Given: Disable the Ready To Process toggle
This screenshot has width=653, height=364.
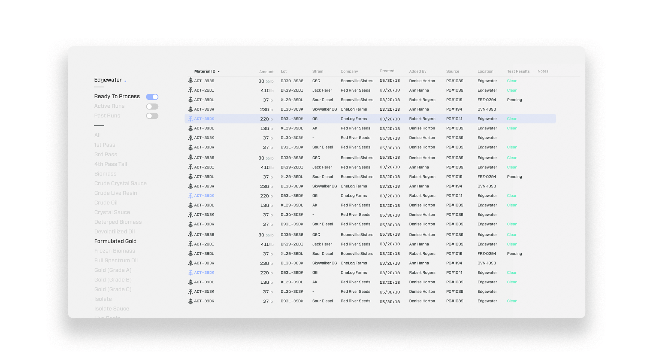Looking at the screenshot, I should [152, 97].
